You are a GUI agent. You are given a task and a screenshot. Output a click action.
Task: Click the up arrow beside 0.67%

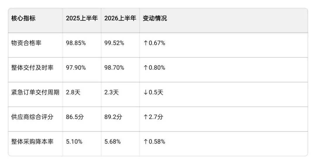coord(145,43)
